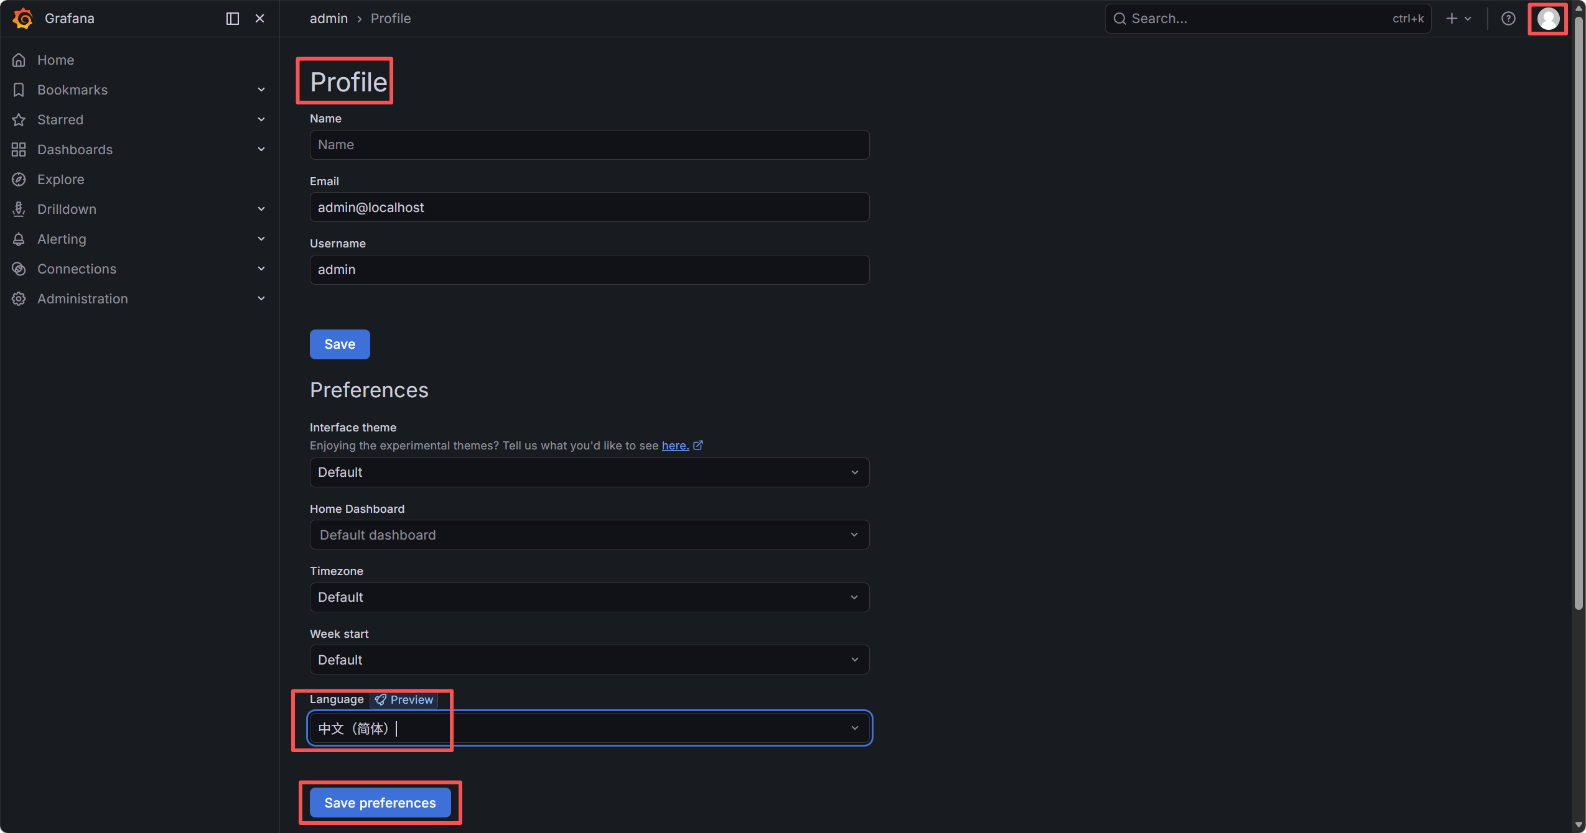1586x833 pixels.
Task: Click the plus New icon in header
Action: [1452, 19]
